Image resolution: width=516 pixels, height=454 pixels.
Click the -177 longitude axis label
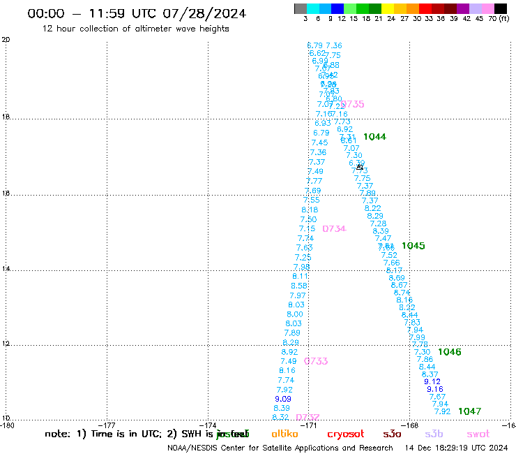tap(107, 425)
